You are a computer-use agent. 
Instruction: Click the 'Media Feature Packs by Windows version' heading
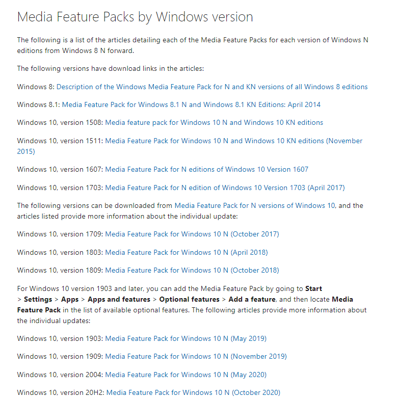click(x=135, y=17)
